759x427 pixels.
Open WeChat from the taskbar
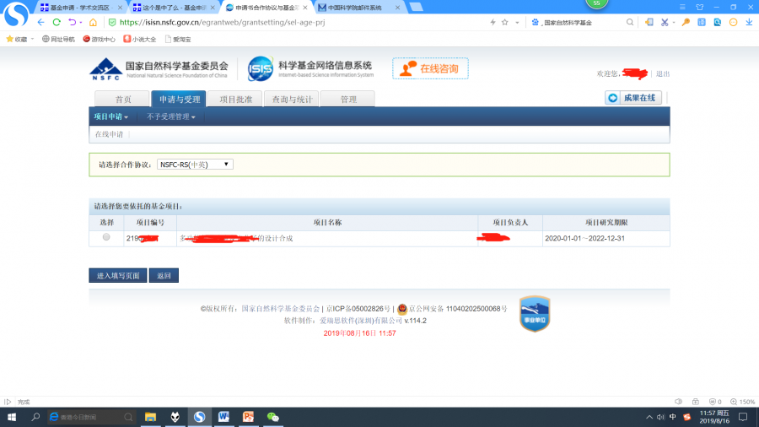[273, 417]
